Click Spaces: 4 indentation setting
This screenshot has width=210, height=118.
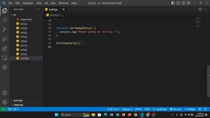click(x=127, y=109)
